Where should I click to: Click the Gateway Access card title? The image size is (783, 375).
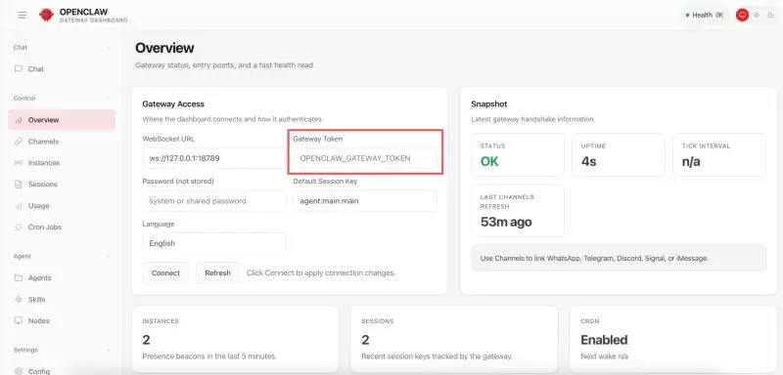coord(173,104)
